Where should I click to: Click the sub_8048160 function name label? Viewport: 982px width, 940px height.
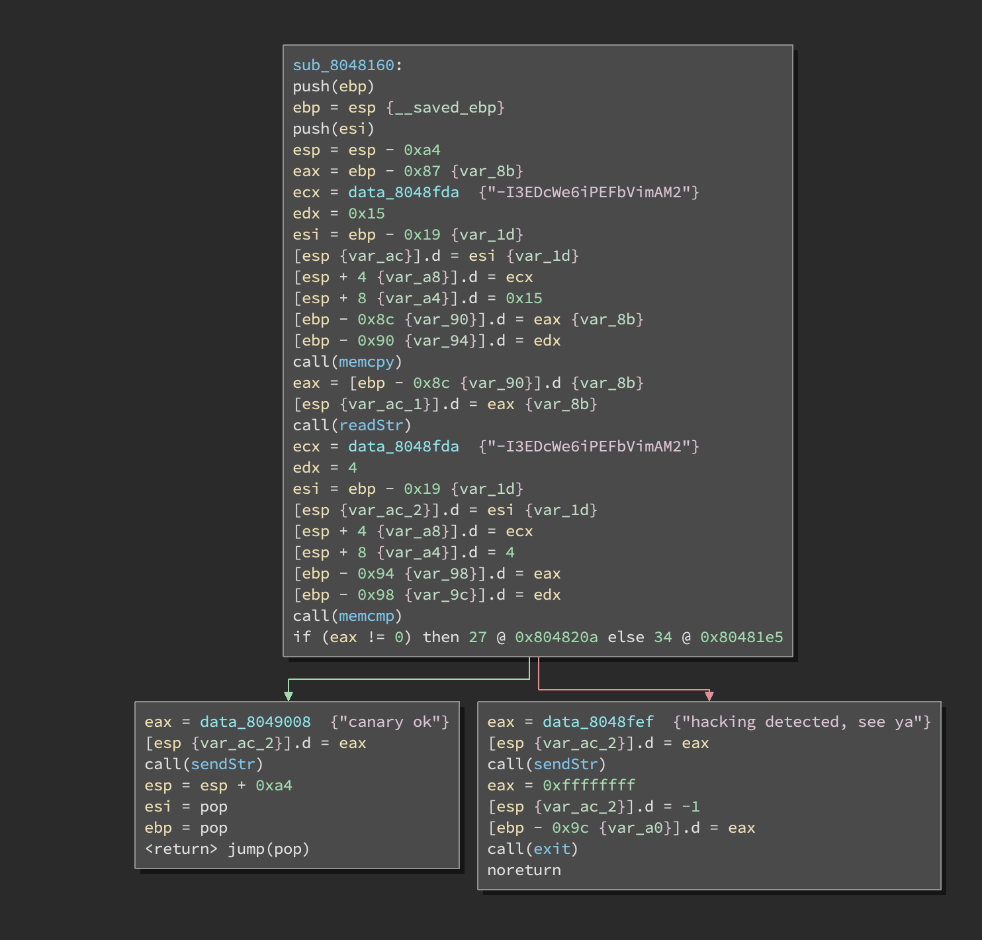coord(343,66)
